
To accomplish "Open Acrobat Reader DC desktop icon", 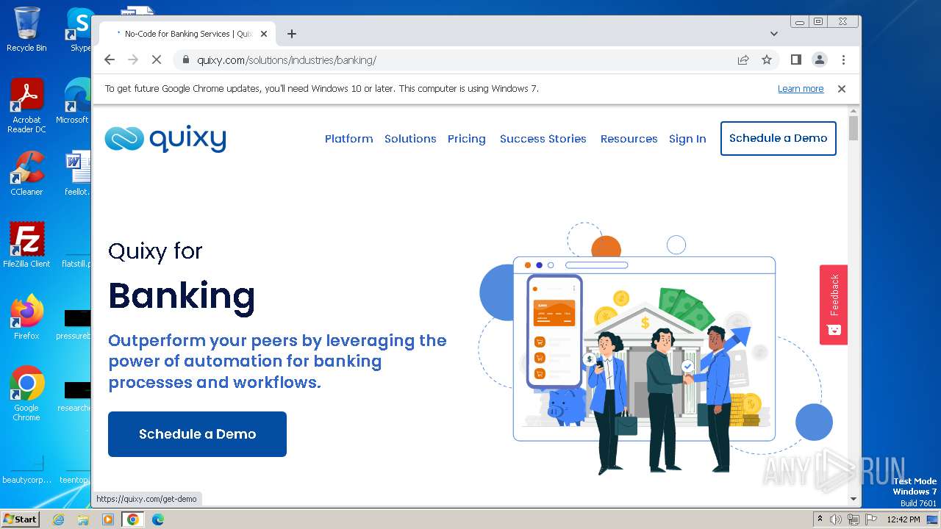I will pyautogui.click(x=26, y=106).
